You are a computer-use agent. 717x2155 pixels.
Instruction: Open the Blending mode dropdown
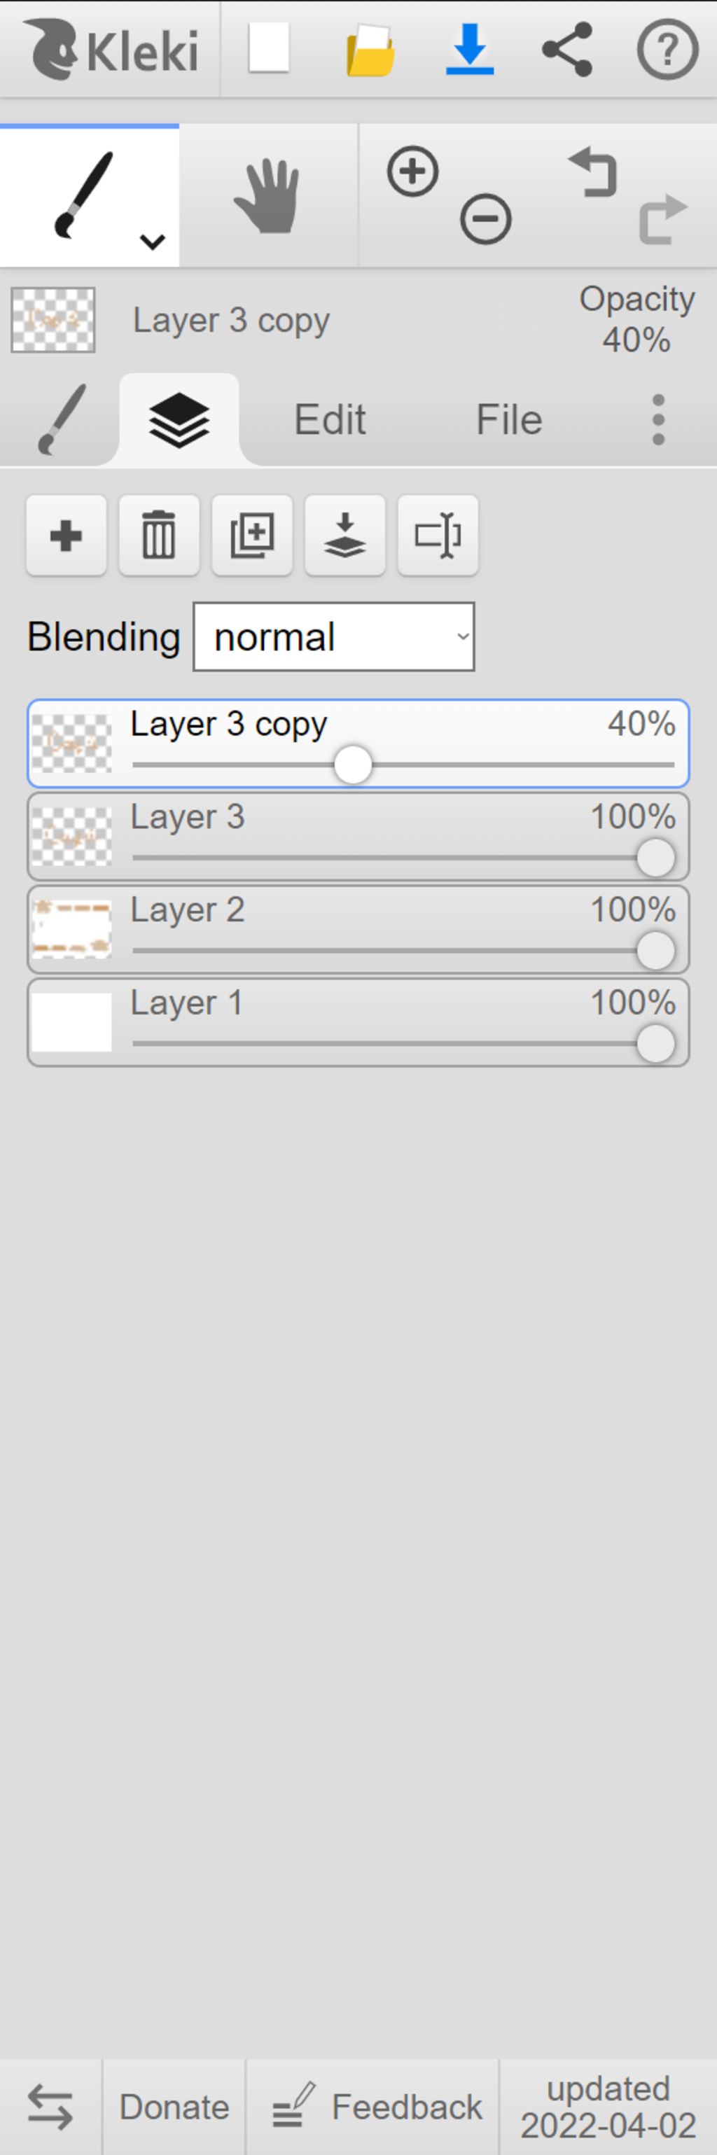[x=334, y=636]
